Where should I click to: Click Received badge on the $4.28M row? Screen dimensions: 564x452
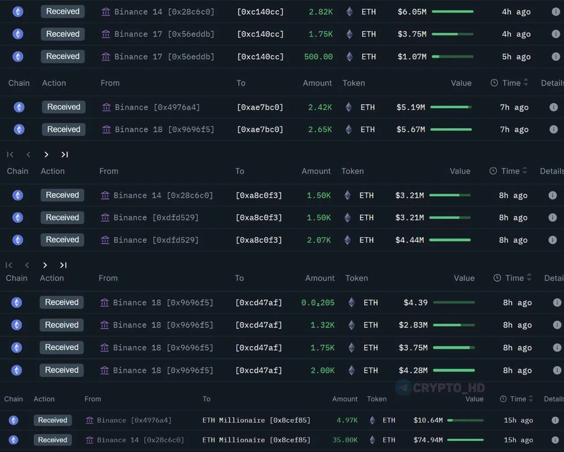point(62,370)
